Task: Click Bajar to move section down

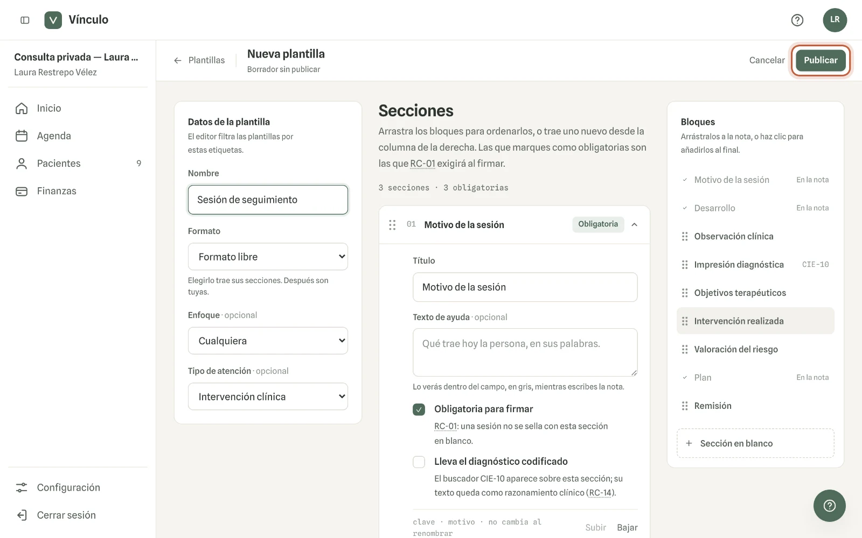Action: pos(627,527)
